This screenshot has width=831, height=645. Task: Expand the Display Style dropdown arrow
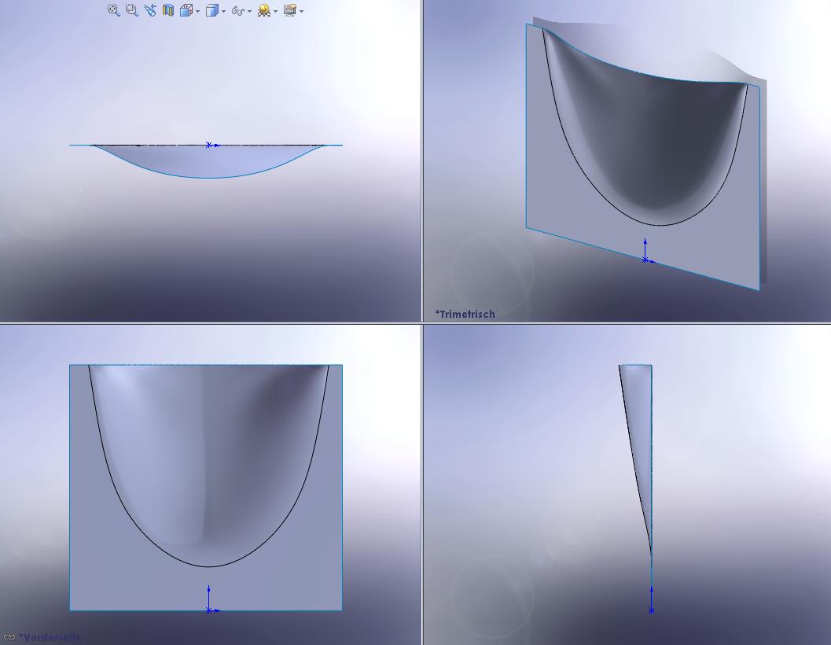223,11
